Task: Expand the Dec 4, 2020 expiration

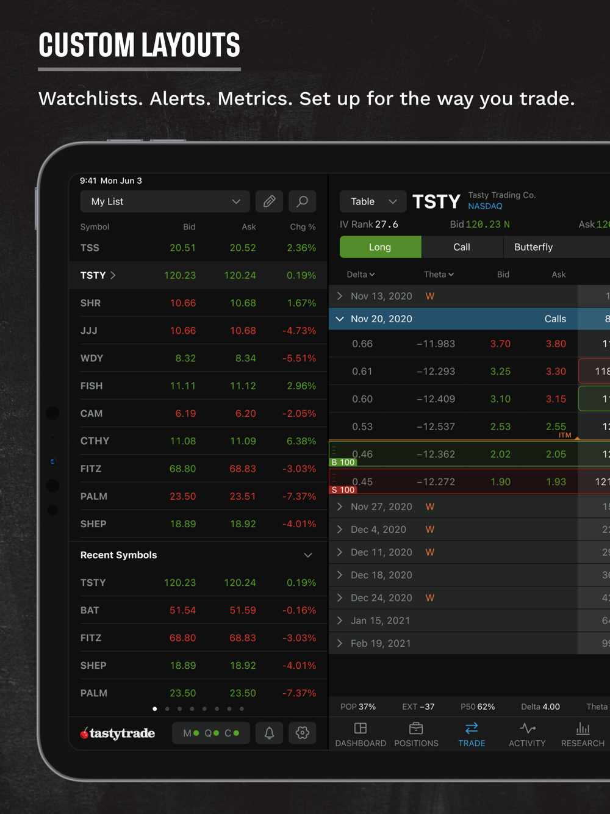Action: coord(340,529)
